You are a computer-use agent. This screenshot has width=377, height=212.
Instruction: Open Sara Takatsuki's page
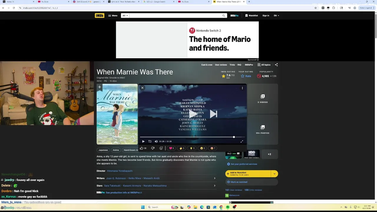[112, 186]
